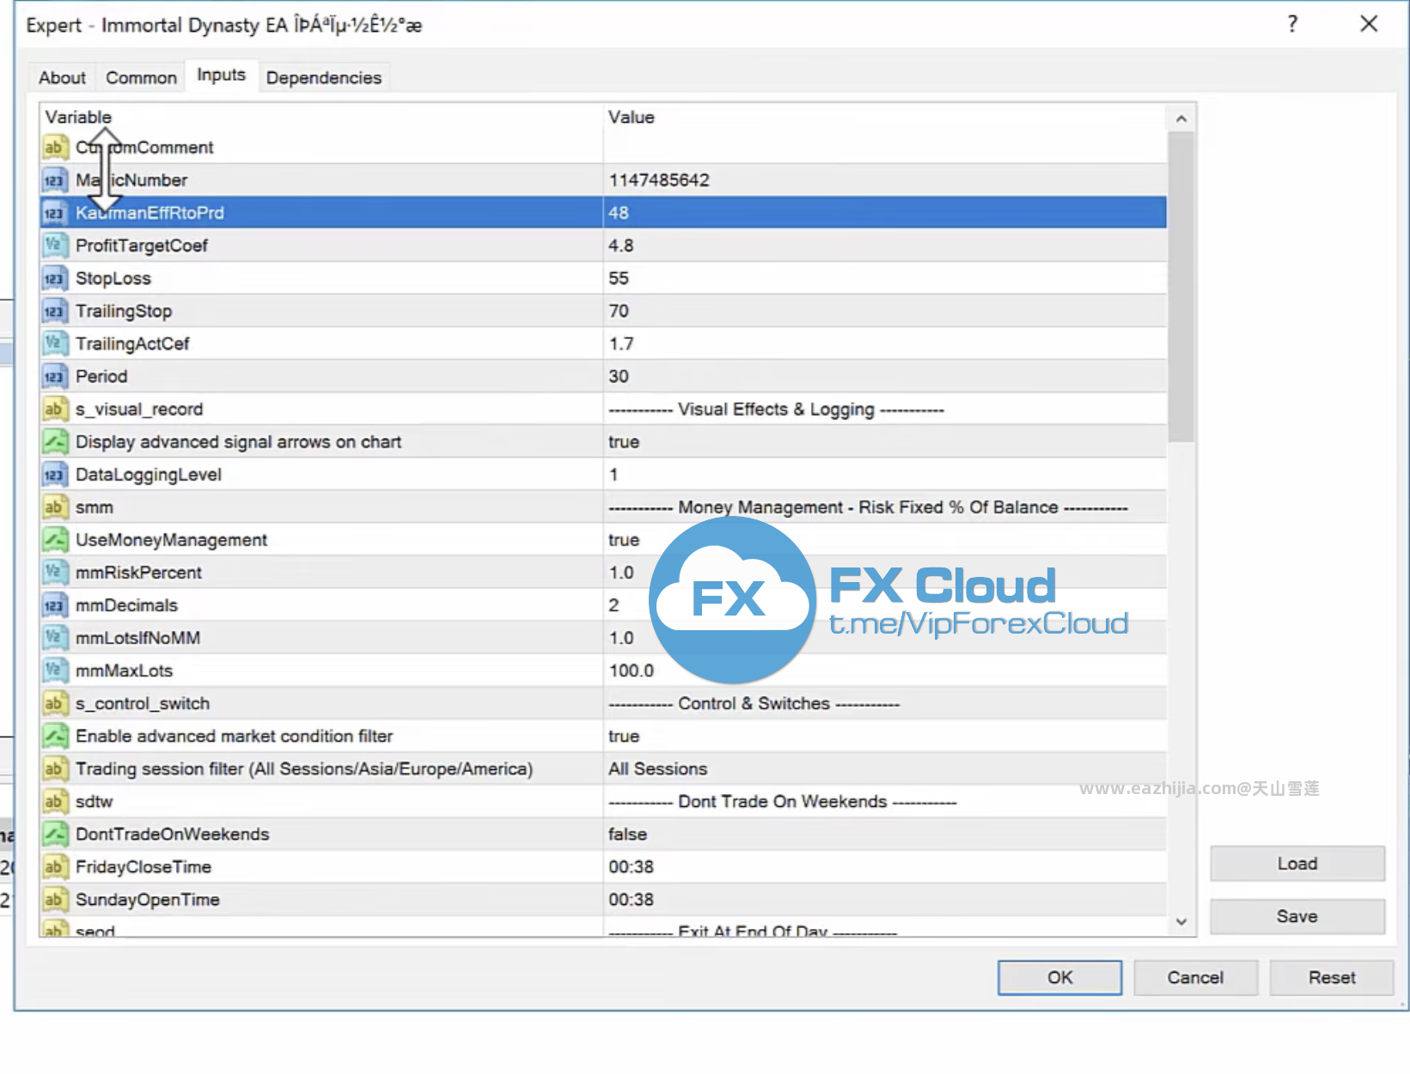
Task: Click the 'Visual Effects & Logging' separator value
Action: [776, 410]
